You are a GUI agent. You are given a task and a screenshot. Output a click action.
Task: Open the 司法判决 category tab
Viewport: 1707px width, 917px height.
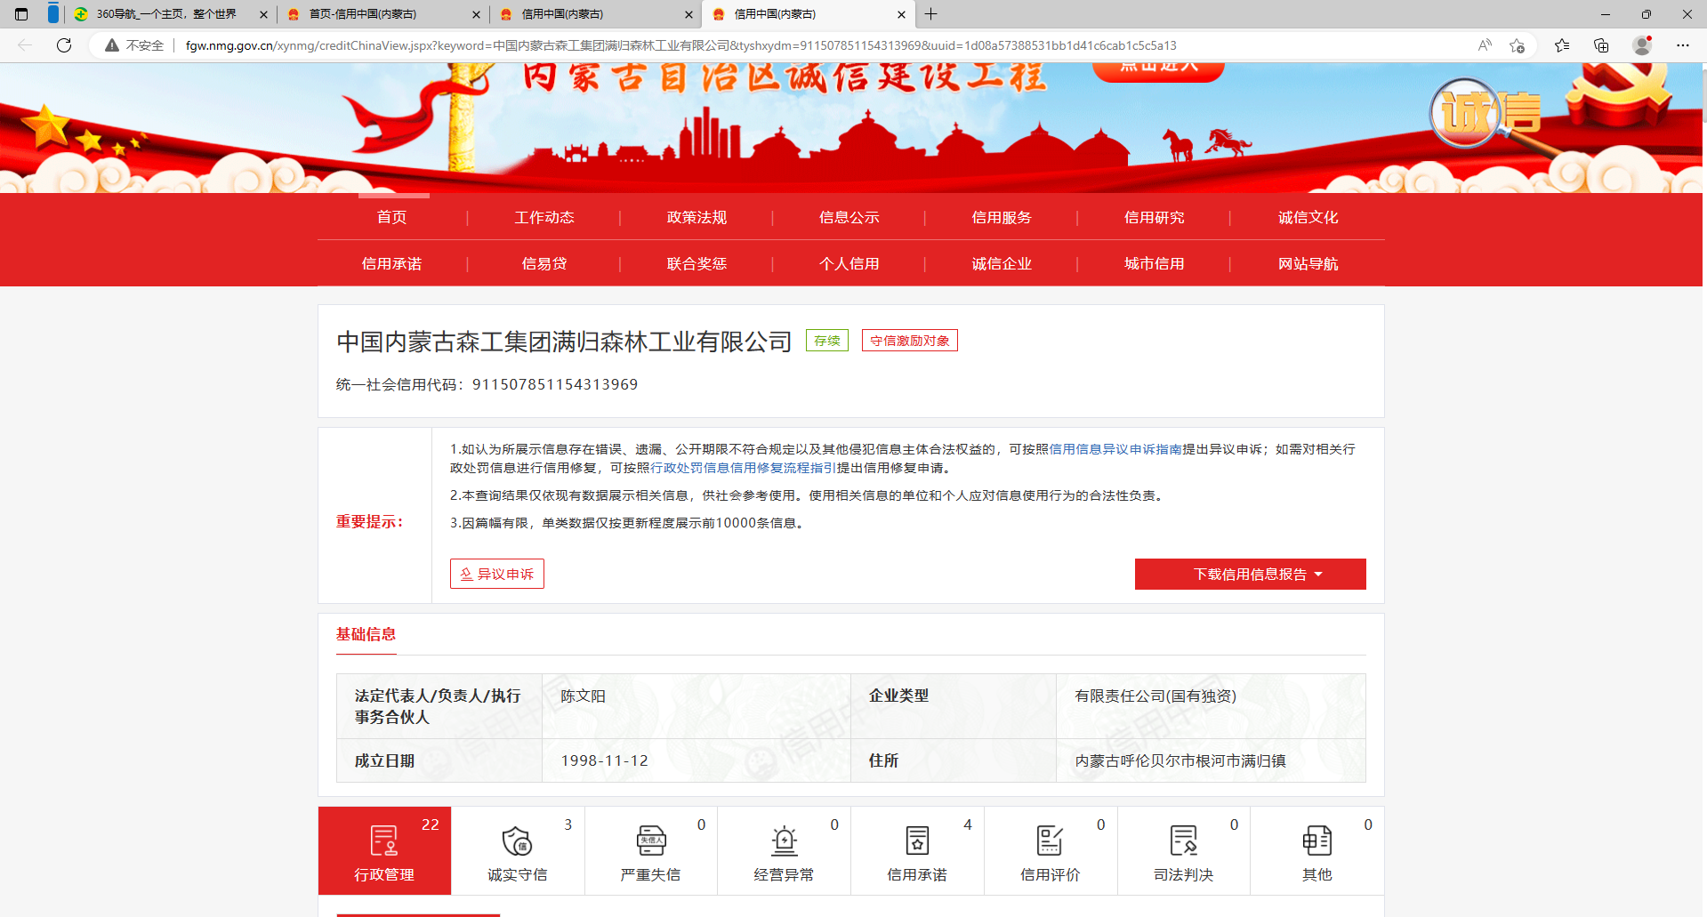[x=1184, y=850]
